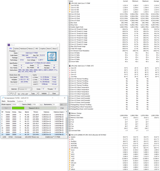Click the Core Speed field in CPU-Z
160x171 pixels.
tap(24, 77)
